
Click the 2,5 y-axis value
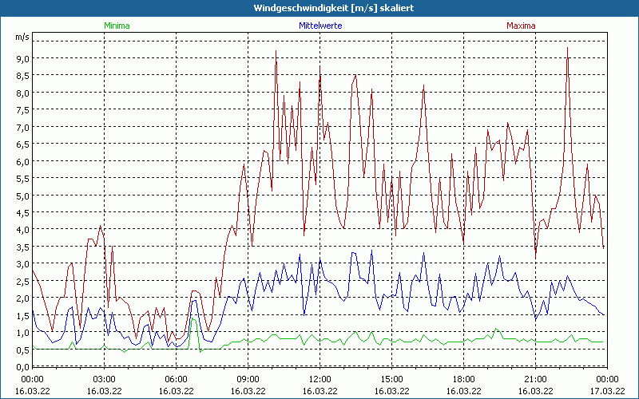pos(23,282)
